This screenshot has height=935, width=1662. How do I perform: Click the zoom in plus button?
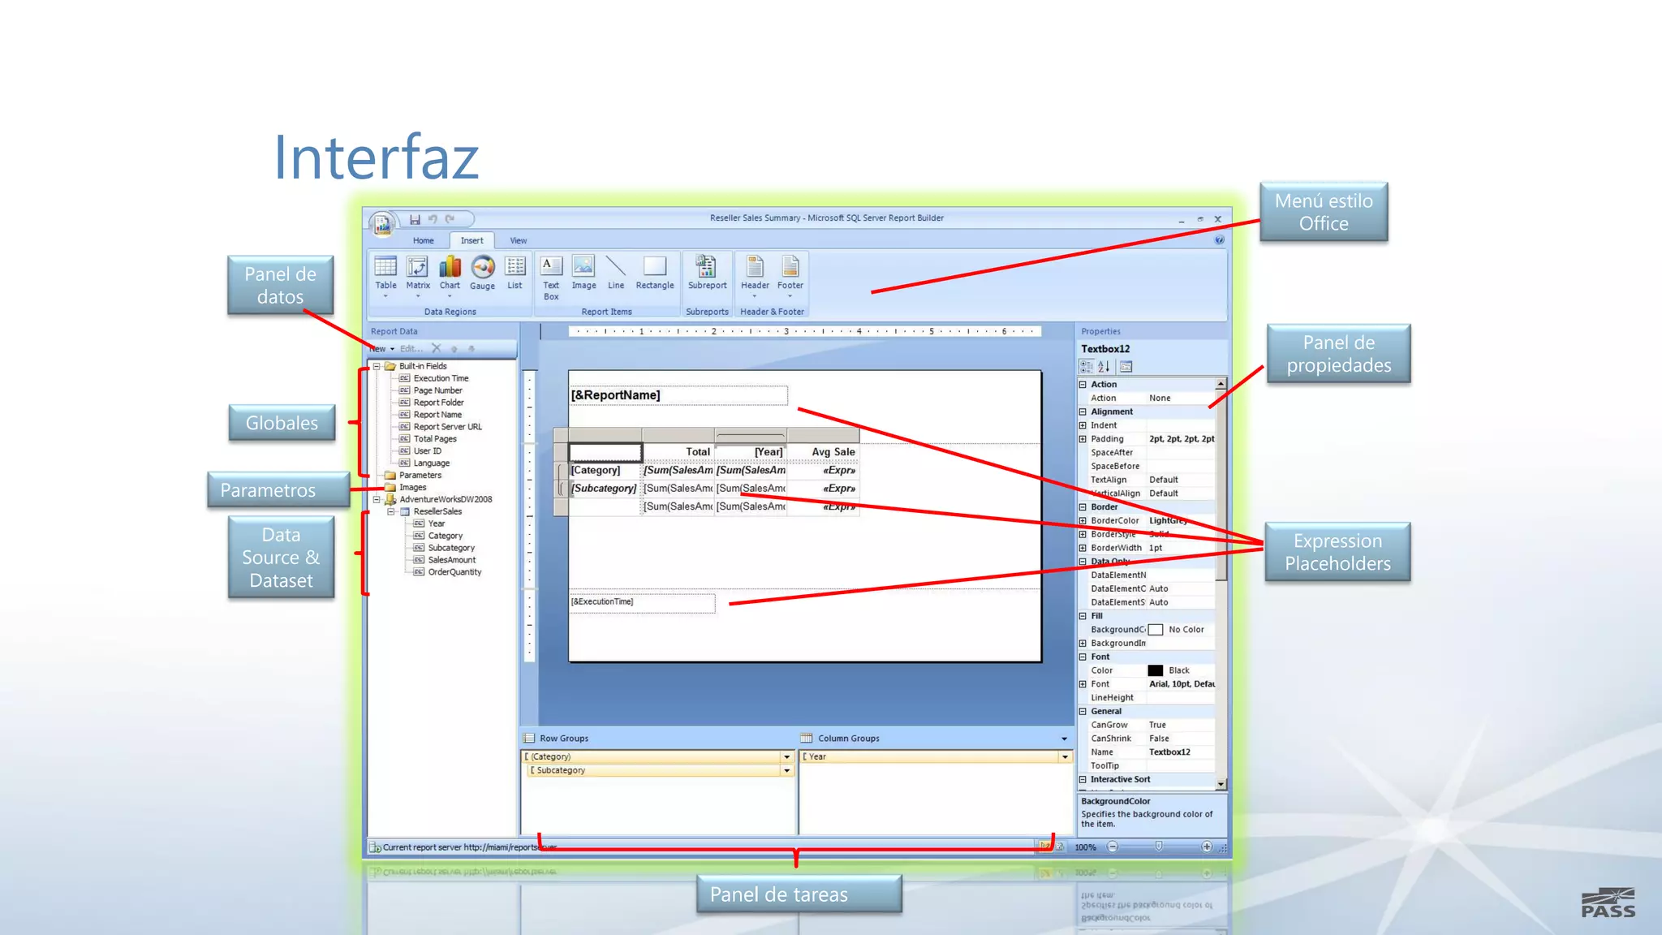coord(1207,847)
